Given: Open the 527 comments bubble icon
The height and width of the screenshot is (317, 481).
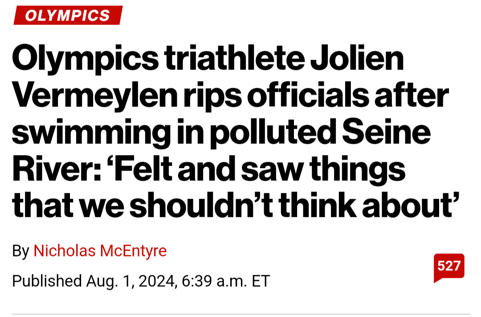Looking at the screenshot, I should 449,267.
